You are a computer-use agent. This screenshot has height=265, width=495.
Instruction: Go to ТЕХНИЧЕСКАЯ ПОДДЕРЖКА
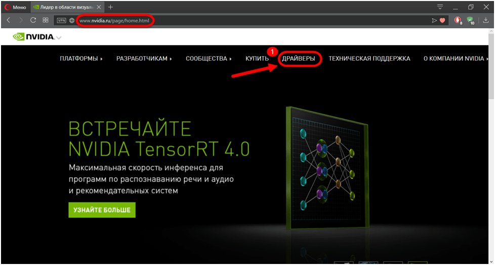pos(369,59)
